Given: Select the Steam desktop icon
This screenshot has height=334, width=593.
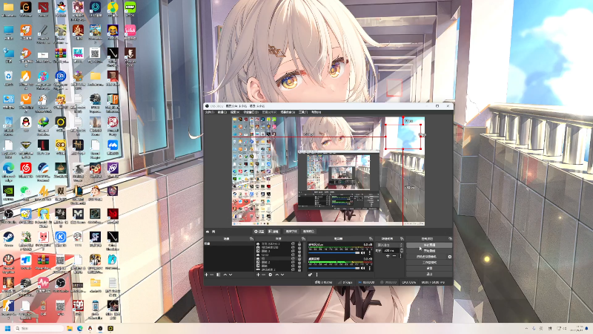Looking at the screenshot, I should (8, 237).
